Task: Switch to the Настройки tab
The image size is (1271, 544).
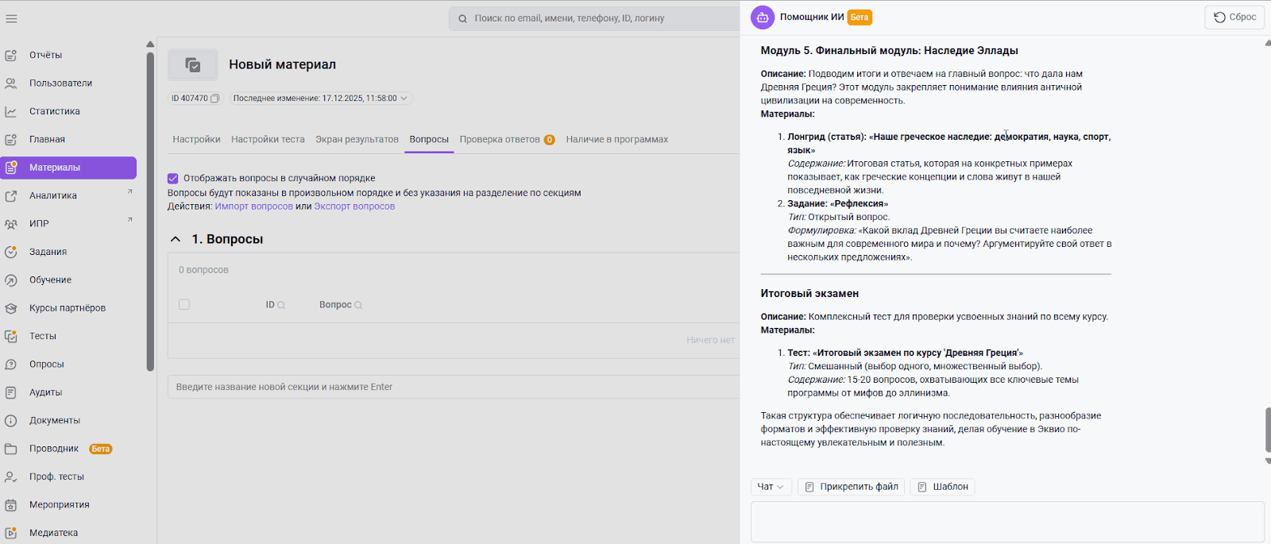Action: tap(196, 140)
